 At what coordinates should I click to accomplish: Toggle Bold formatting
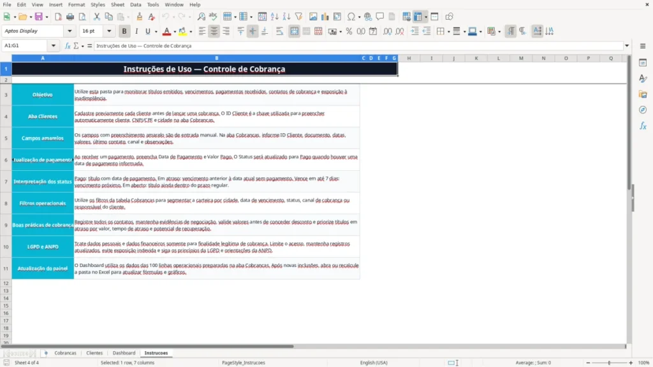tap(124, 31)
